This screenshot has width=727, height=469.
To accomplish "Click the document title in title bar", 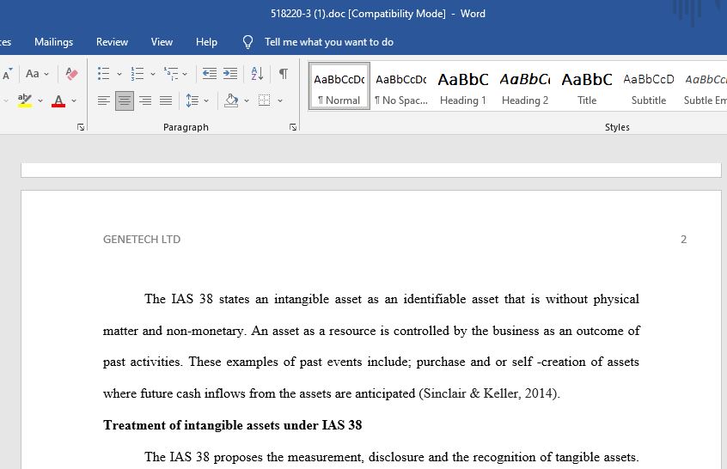I will click(378, 14).
